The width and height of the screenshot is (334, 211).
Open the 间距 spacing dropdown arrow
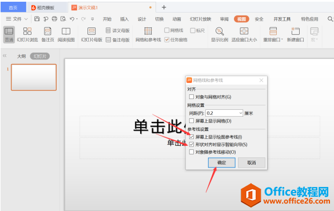240,113
